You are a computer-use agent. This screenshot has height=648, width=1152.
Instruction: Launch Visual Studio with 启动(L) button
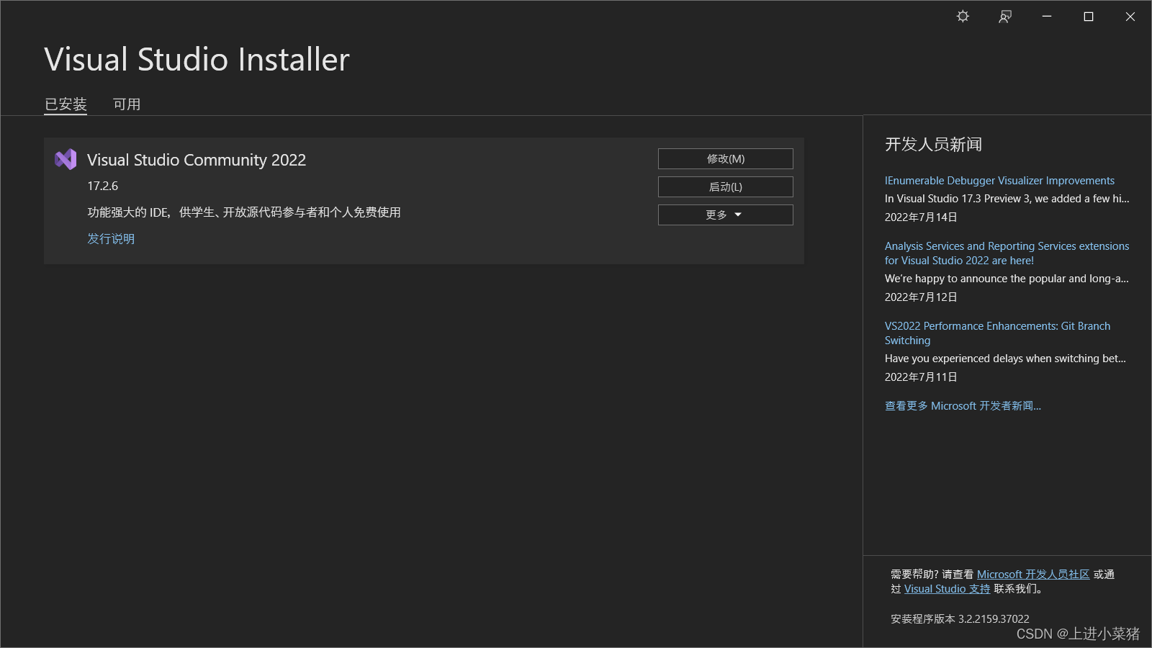tap(726, 186)
